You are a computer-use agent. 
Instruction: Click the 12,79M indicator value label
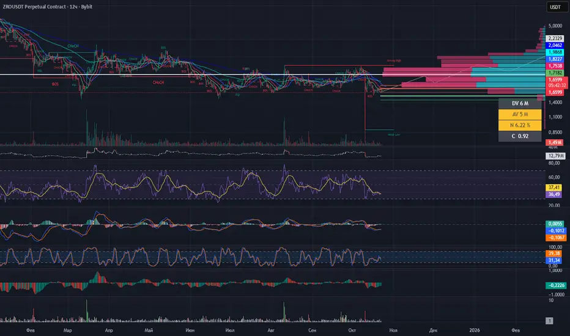555,156
